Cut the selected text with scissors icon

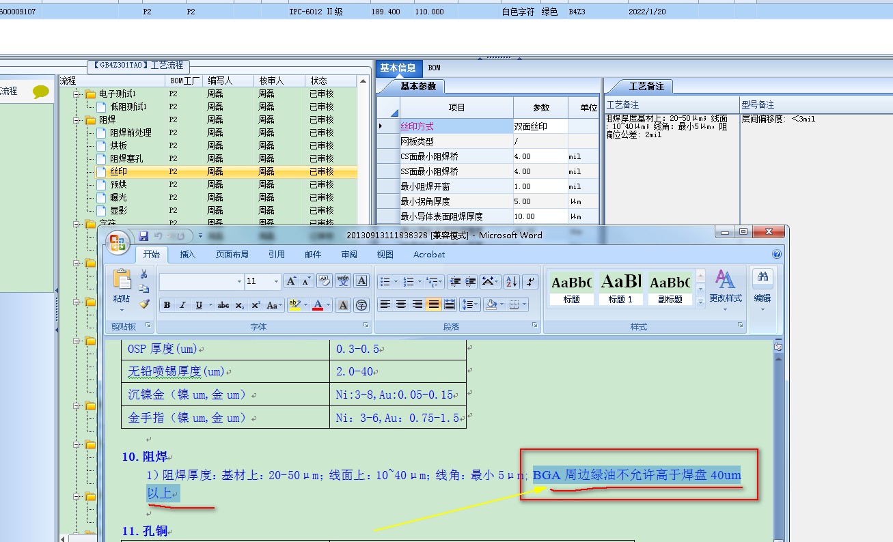pos(143,274)
